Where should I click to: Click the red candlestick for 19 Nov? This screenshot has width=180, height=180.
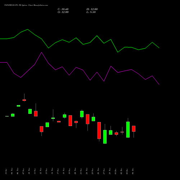[70, 121]
